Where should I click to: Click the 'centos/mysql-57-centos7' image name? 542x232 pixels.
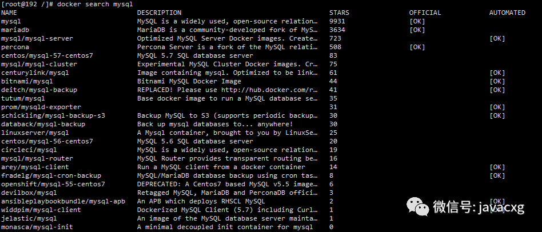click(47, 55)
